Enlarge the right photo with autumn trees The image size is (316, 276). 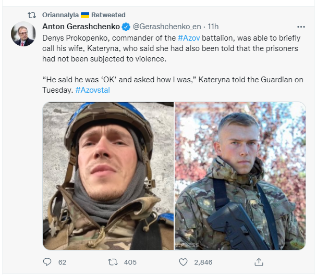click(240, 175)
